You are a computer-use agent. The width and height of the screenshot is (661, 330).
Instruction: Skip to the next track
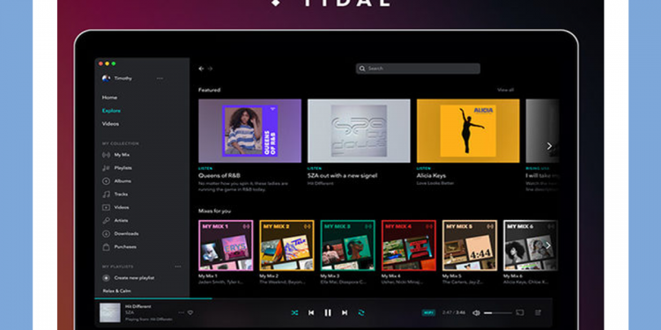(x=345, y=312)
